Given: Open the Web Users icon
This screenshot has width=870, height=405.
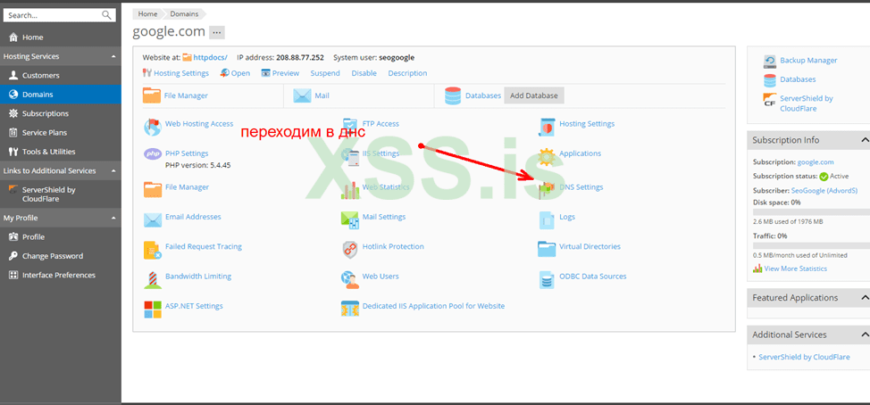Looking at the screenshot, I should [x=350, y=280].
